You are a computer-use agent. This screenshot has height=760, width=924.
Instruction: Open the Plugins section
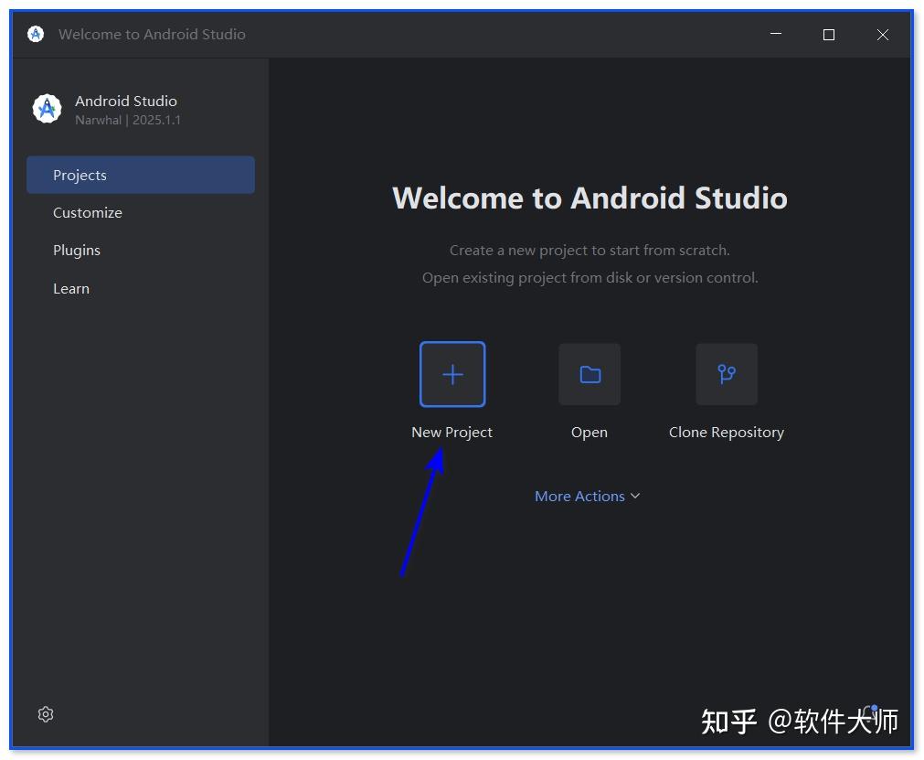point(77,250)
